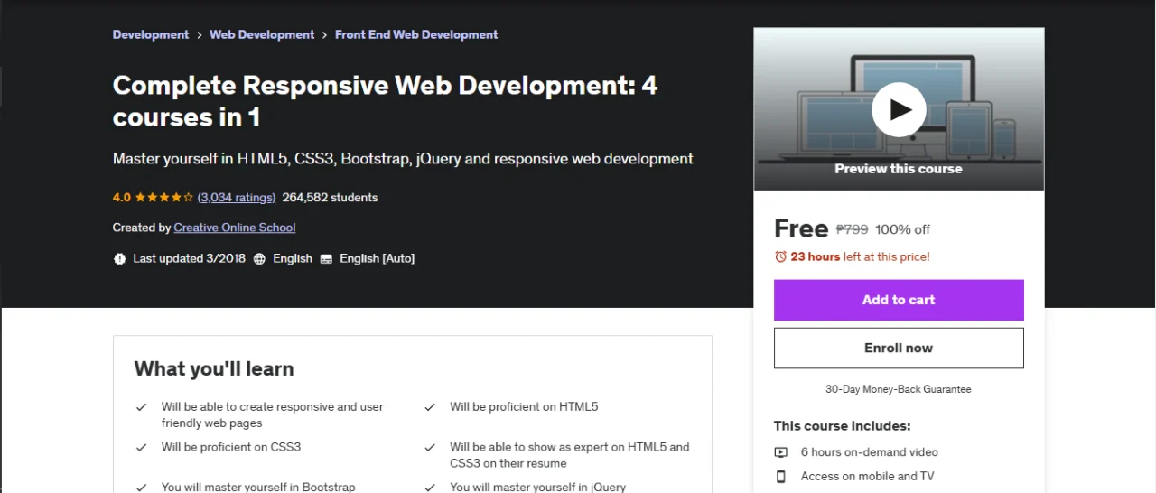This screenshot has height=493, width=1156.
Task: View the 3,034 ratings link
Action: [237, 197]
